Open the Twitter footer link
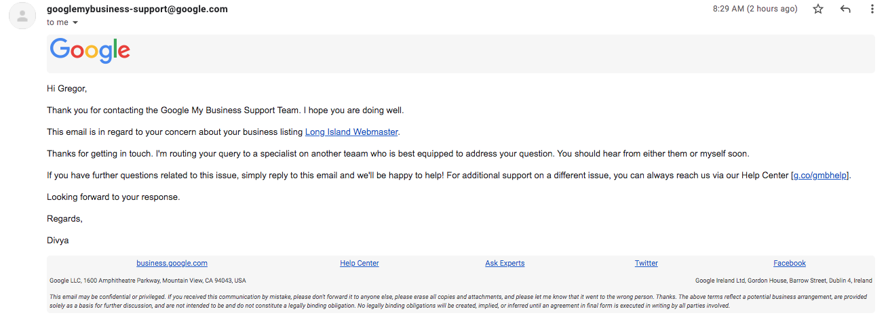 [x=646, y=263]
